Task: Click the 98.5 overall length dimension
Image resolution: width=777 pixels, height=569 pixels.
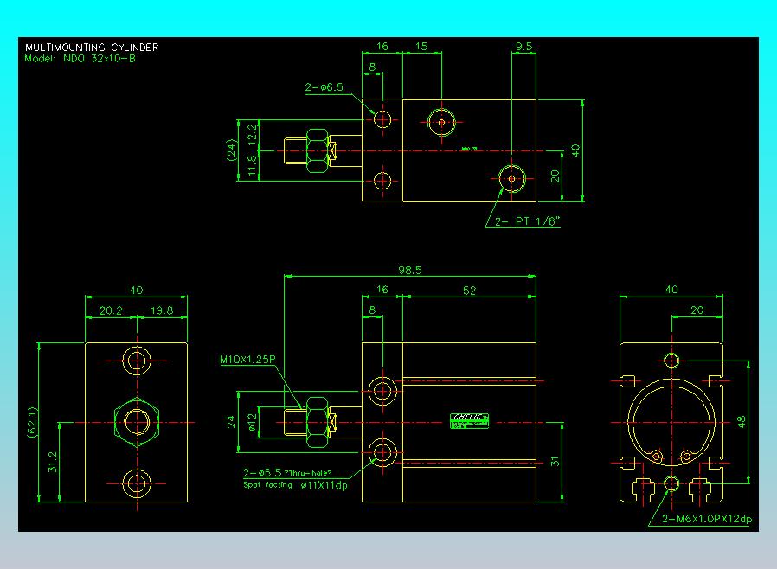Action: (410, 270)
